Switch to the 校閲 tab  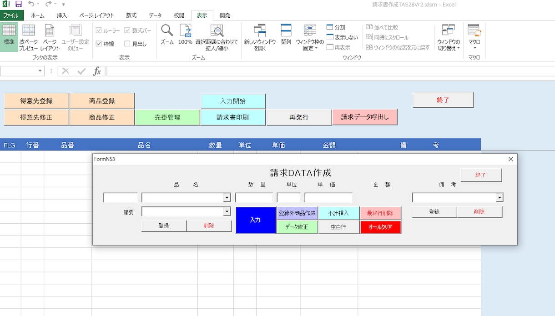click(179, 15)
